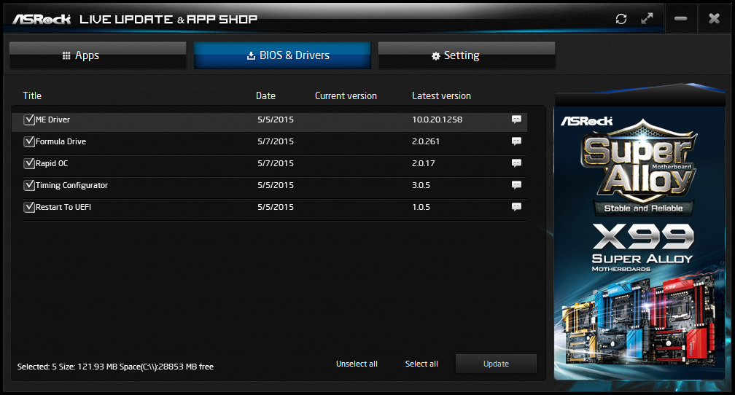
Task: Open the comment icon for Restart To UEFI
Action: 516,207
